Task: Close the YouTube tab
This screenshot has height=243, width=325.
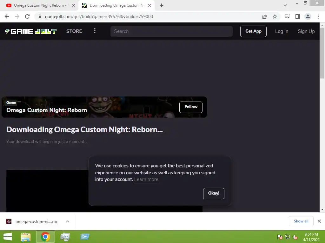Action: pos(74,6)
